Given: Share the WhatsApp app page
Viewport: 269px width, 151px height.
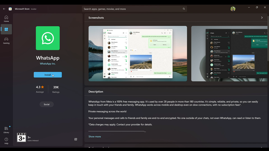Looking at the screenshot, I should [76, 139].
